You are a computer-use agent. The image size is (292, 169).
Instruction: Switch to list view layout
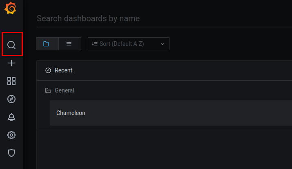(x=69, y=44)
